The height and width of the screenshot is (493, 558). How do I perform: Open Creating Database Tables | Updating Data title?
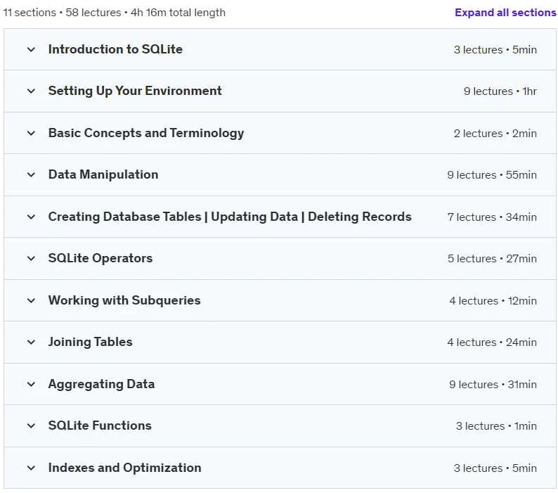(x=230, y=217)
